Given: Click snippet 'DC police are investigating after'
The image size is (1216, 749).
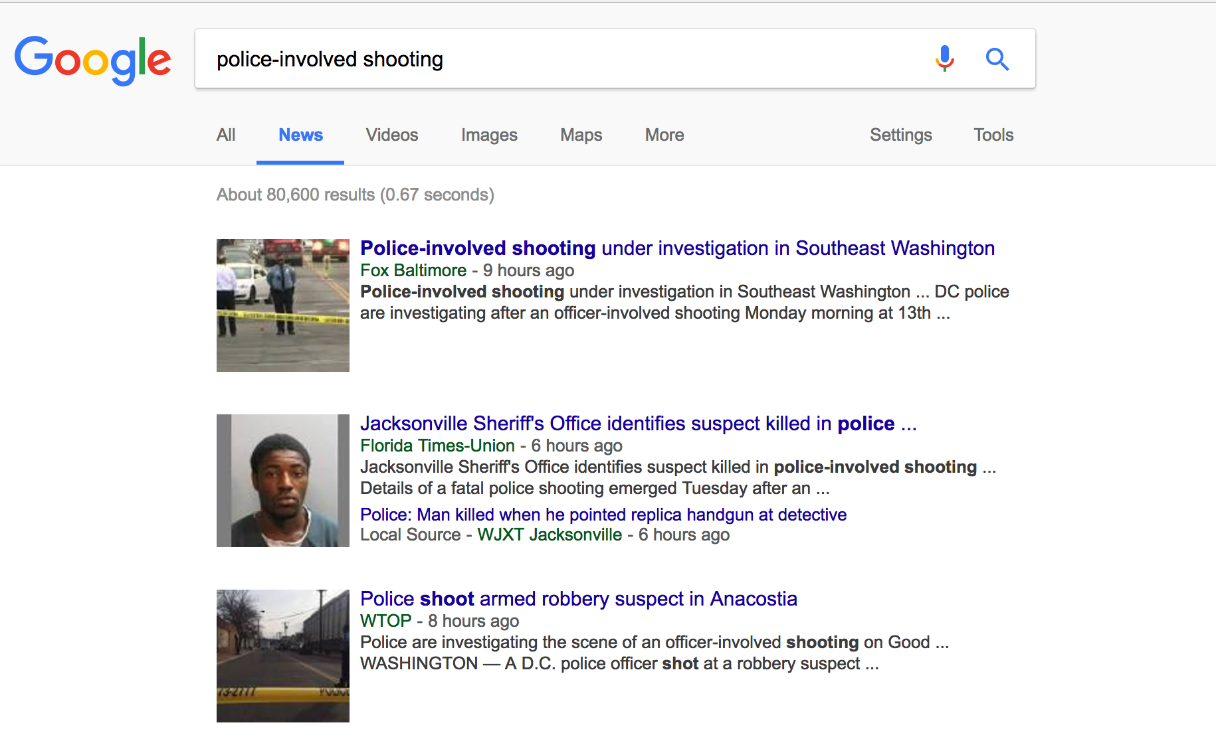Looking at the screenshot, I should pos(684,302).
